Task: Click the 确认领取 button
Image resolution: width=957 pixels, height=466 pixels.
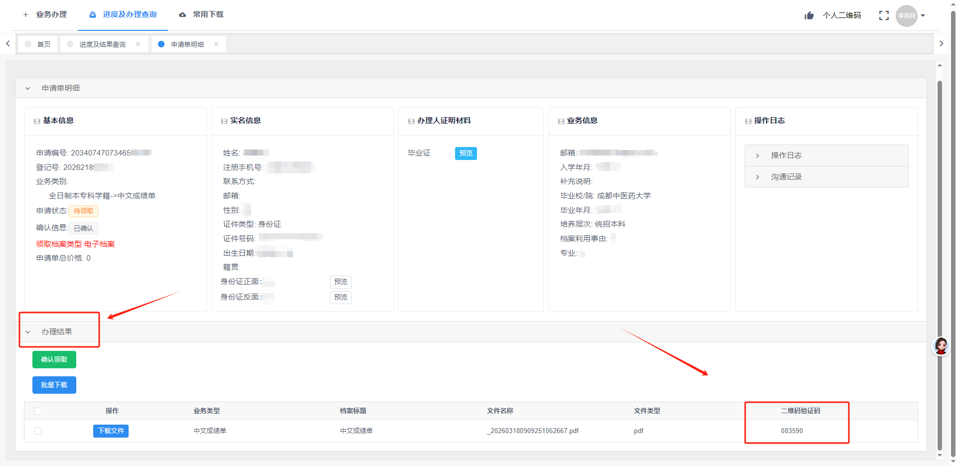Action: click(54, 359)
